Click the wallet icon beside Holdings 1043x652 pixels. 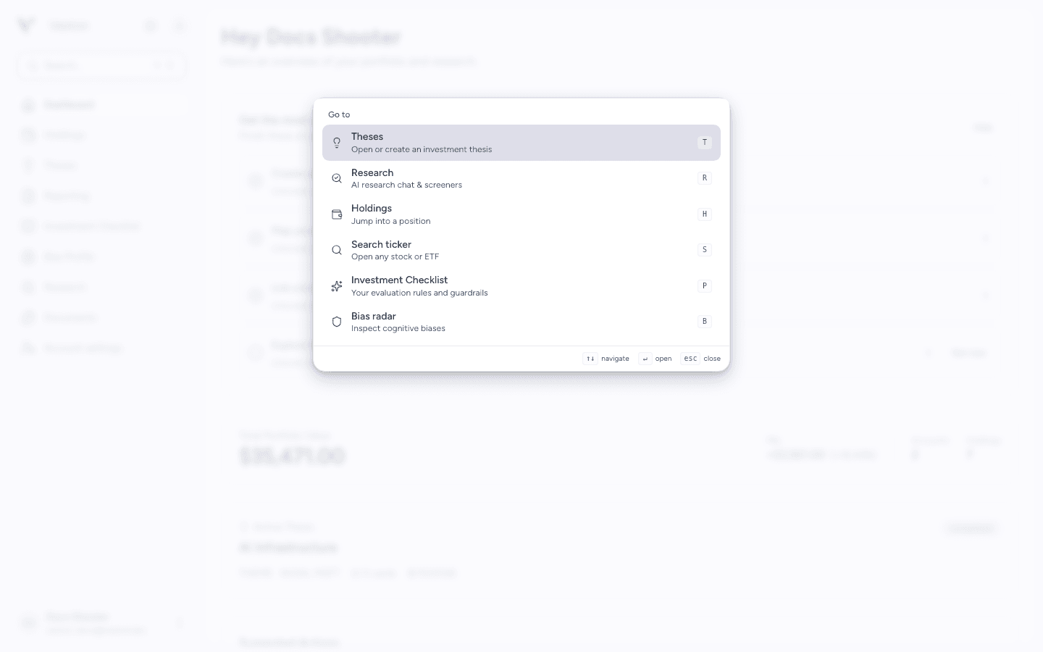coord(337,214)
